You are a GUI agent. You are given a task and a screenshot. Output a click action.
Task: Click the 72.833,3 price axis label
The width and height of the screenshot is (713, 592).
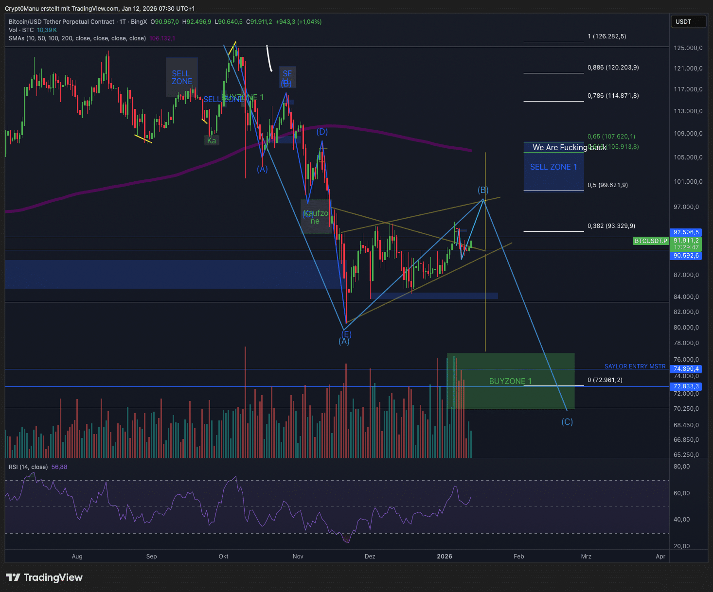[686, 386]
